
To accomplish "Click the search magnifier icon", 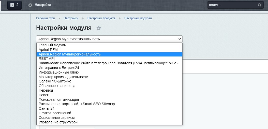I will click(259, 5).
